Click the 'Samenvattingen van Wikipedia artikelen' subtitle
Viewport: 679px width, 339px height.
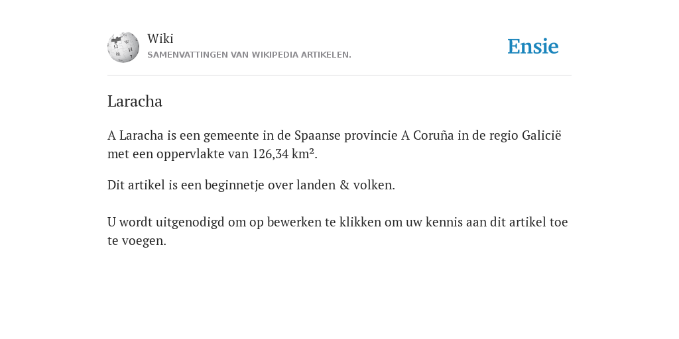249,55
